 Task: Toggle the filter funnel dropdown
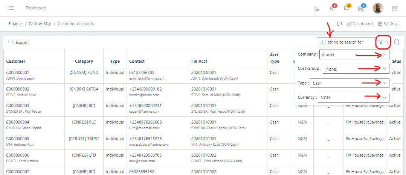[383, 42]
